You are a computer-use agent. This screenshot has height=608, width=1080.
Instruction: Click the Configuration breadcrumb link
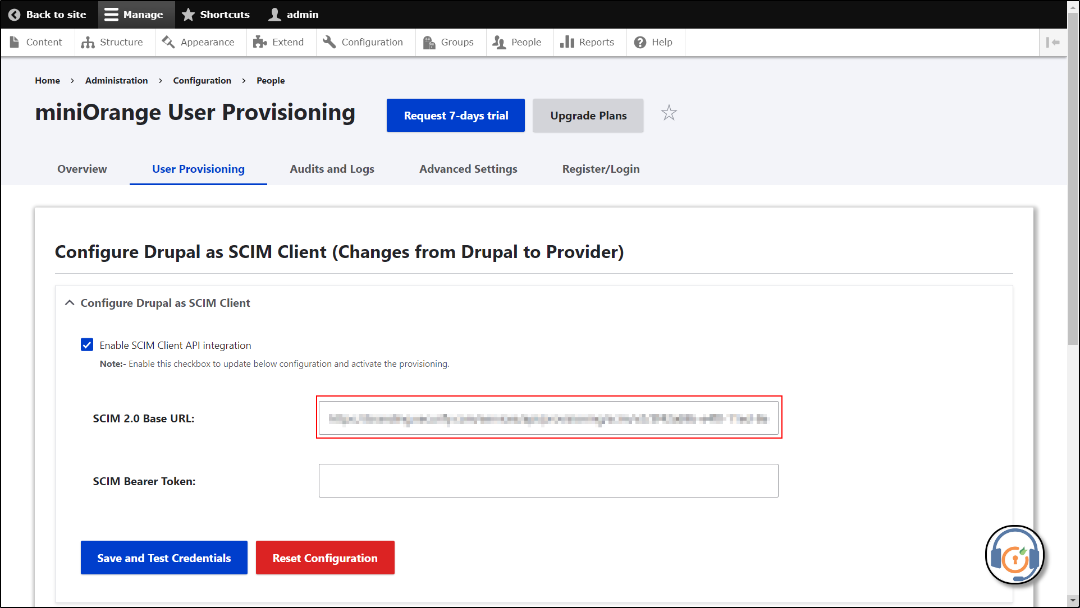pyautogui.click(x=202, y=80)
